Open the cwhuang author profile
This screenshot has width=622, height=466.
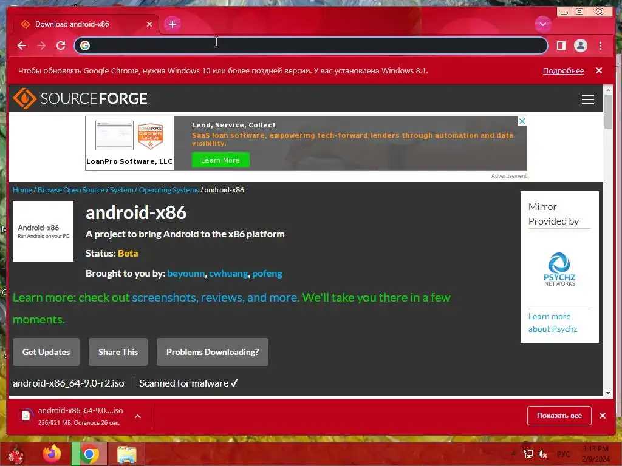point(228,274)
